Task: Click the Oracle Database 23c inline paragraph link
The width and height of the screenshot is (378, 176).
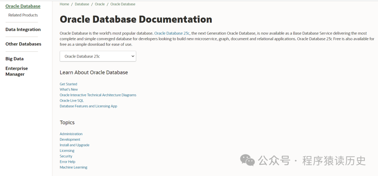Action: tap(172, 34)
